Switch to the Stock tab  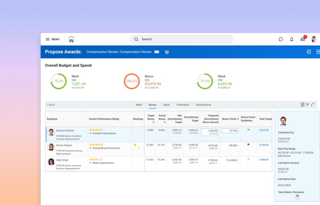pyautogui.click(x=166, y=105)
